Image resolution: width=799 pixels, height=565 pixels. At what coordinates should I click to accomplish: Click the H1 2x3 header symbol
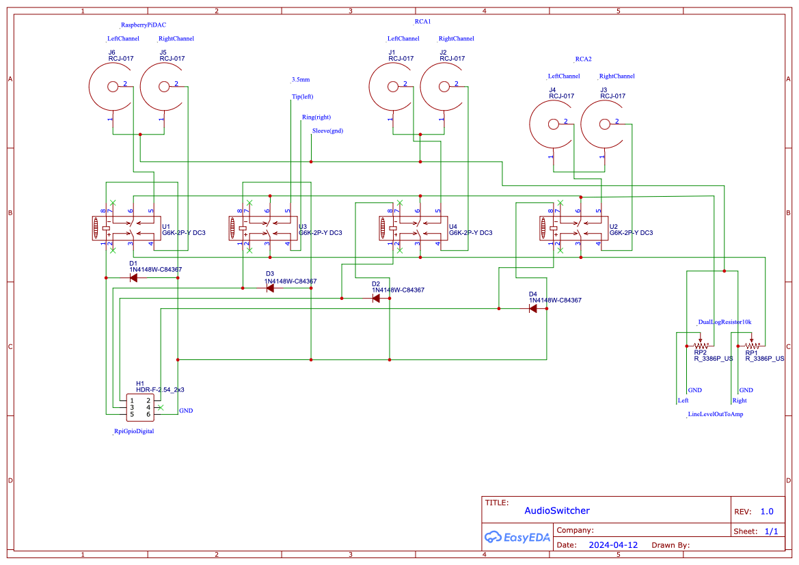(140, 408)
